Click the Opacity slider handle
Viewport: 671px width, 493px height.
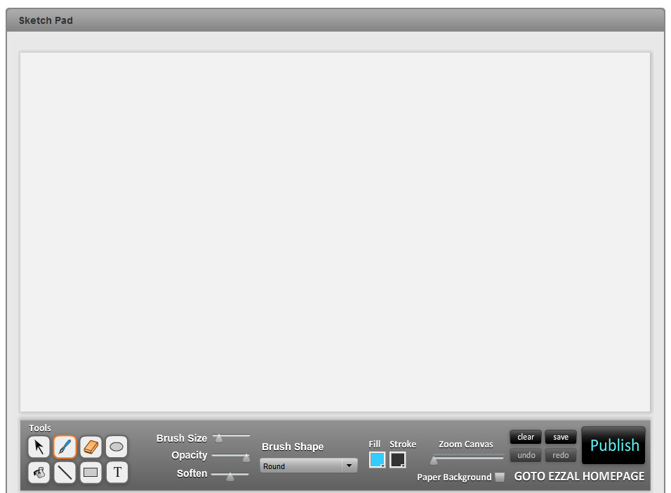point(246,457)
